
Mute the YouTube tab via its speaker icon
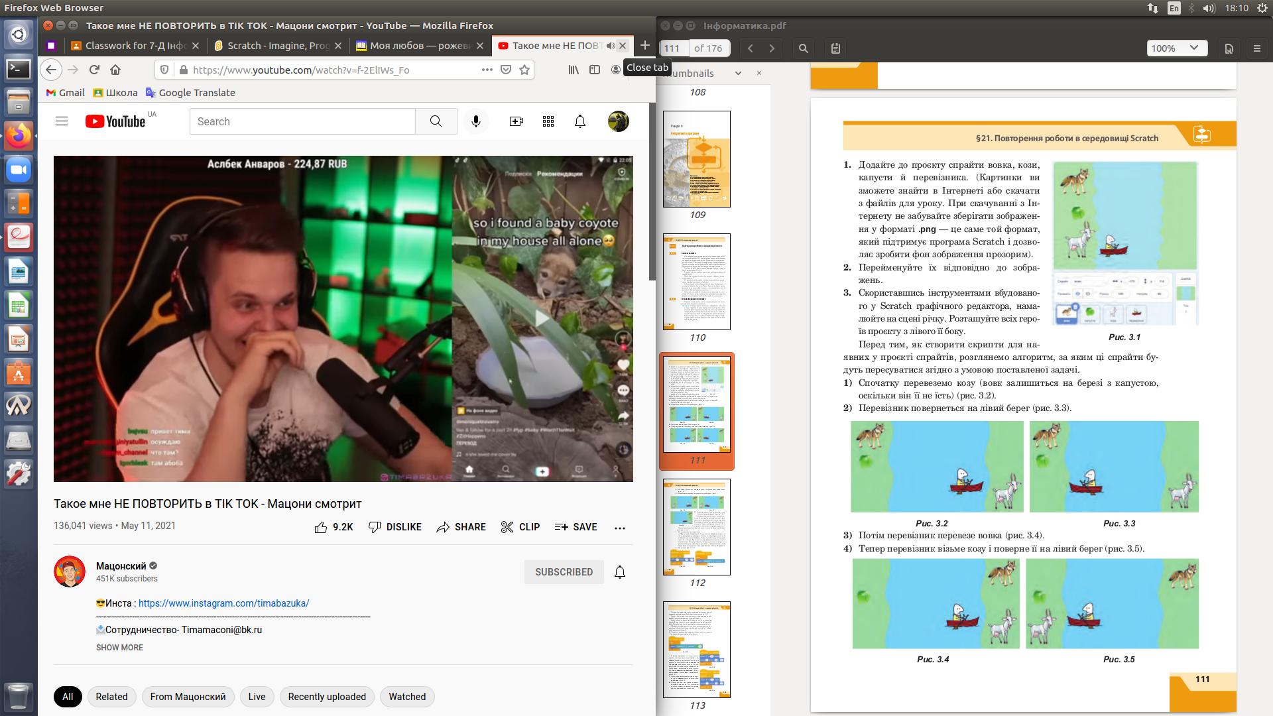coord(610,46)
